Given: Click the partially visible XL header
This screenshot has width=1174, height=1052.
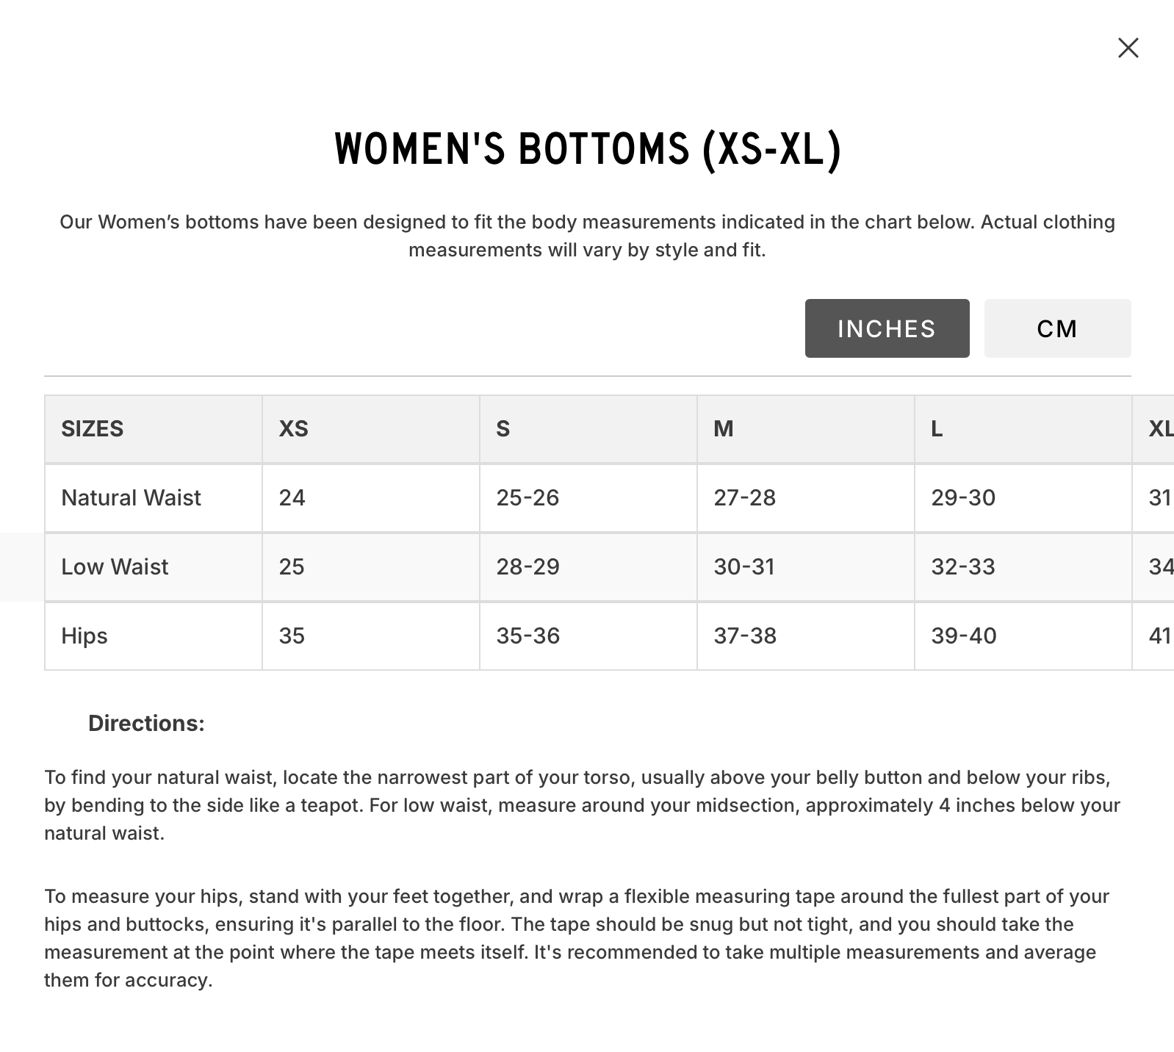Looking at the screenshot, I should coord(1160,428).
